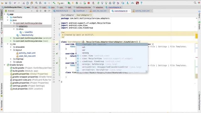The image size is (201, 113).
Task: Click the SDK Manager download icon
Action: pyautogui.click(x=128, y=3)
